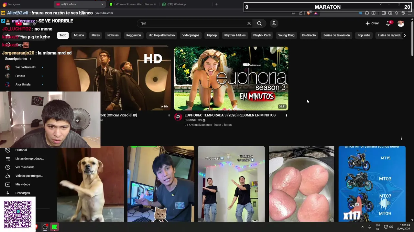The image size is (414, 232).
Task: Open options for the Official Video [HD]
Action: coord(169,115)
